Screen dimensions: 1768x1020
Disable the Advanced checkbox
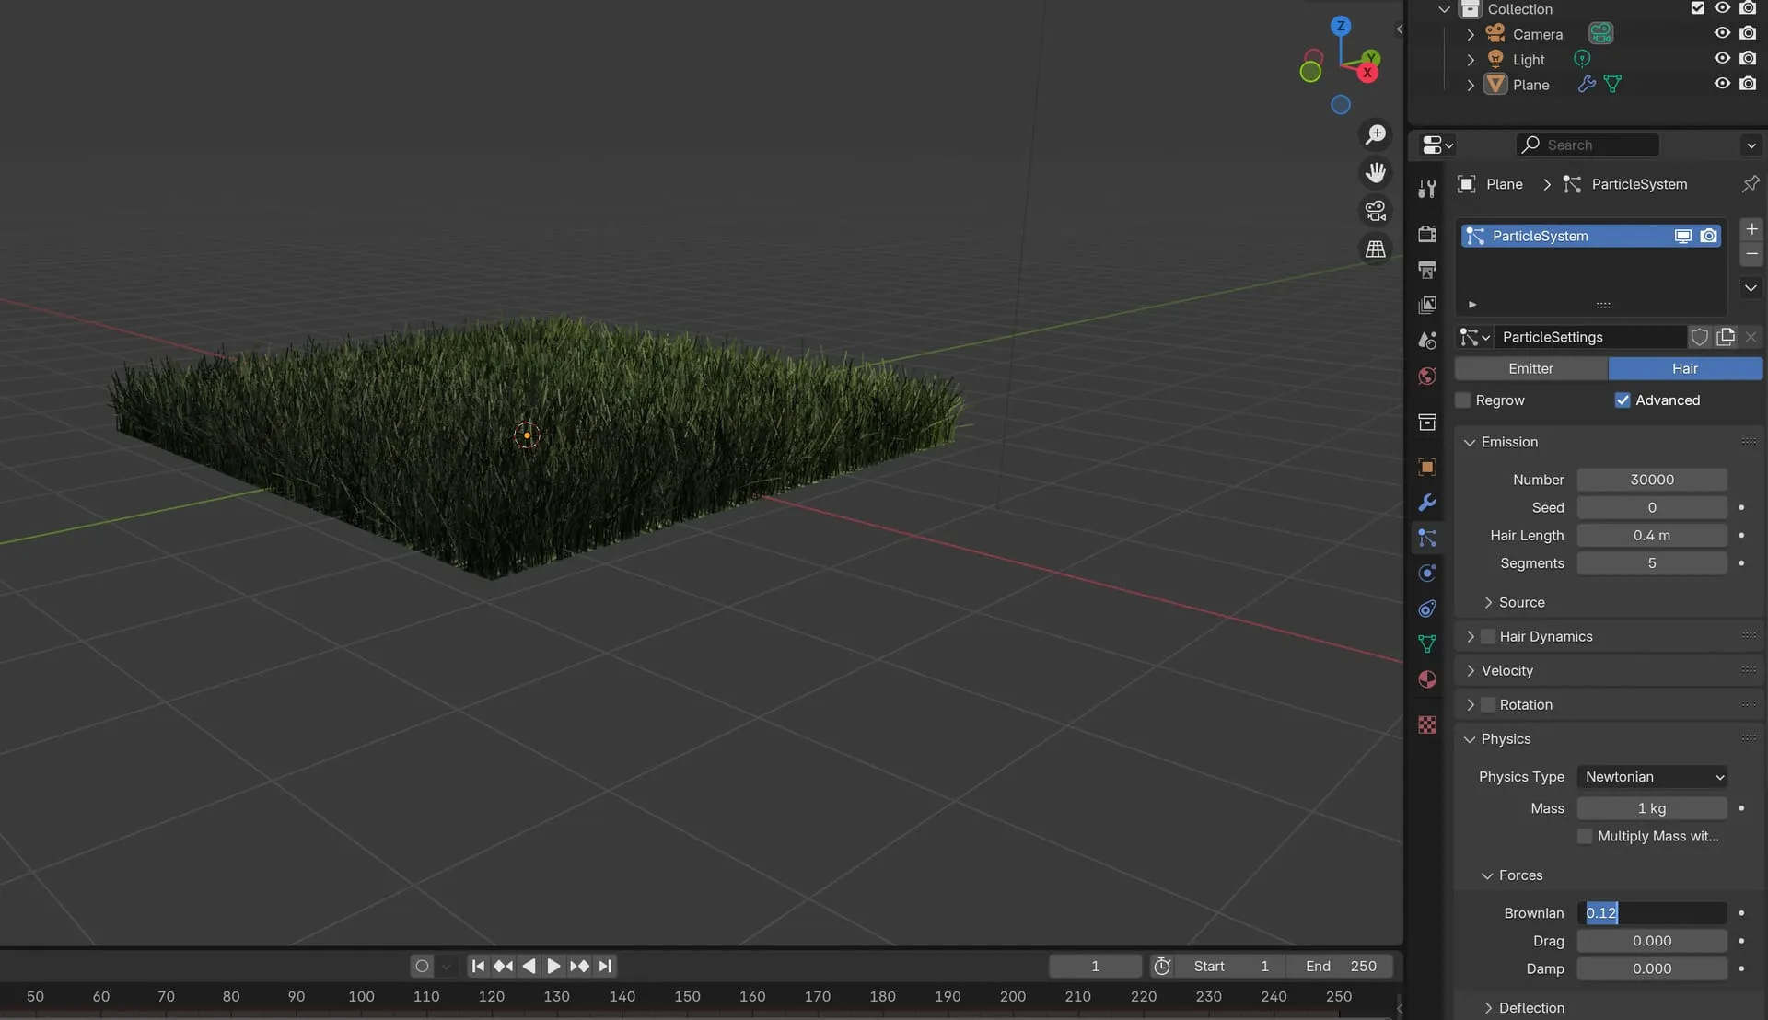point(1623,400)
